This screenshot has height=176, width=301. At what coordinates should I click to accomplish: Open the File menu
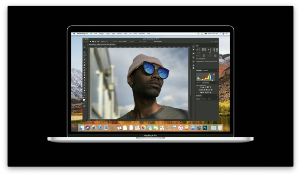[x=91, y=34]
